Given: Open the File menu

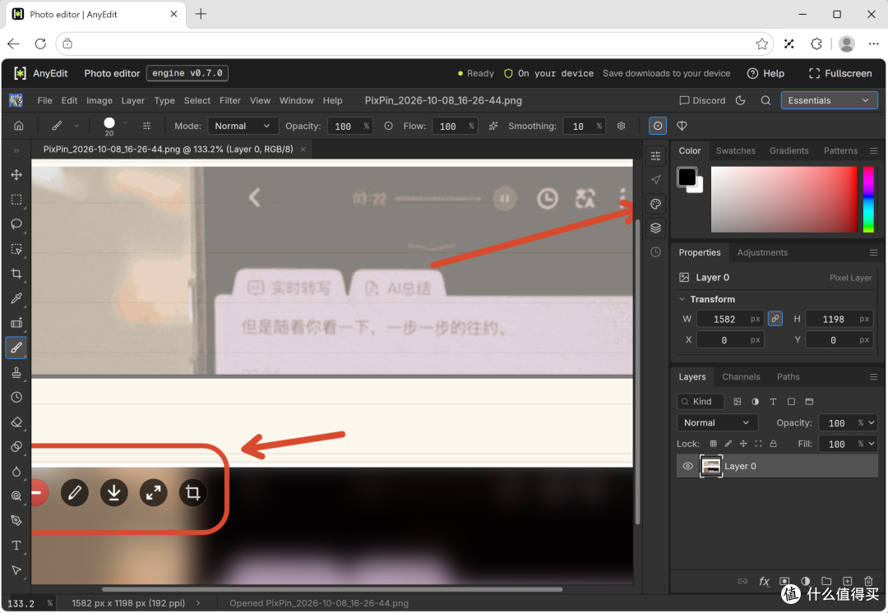Looking at the screenshot, I should coord(44,100).
